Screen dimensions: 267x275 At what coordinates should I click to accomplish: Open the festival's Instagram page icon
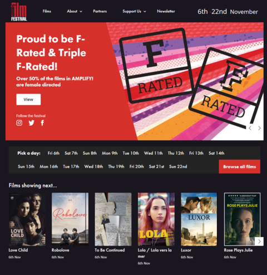coord(19,123)
